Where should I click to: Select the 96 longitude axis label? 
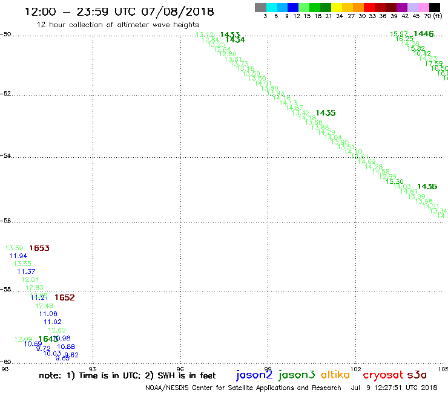coord(180,369)
